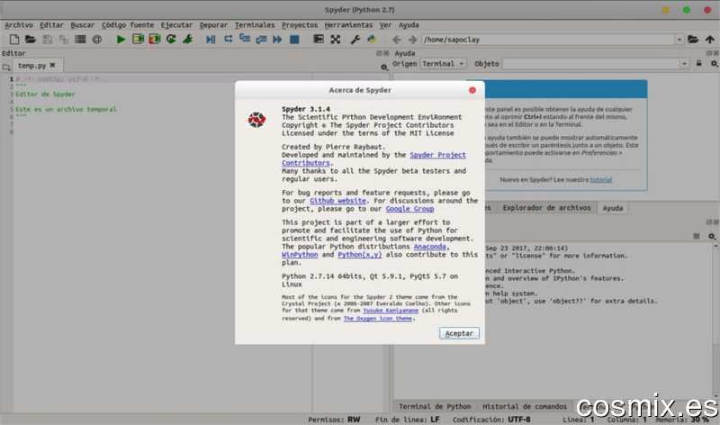
Task: Open the Proyectos menu
Action: pyautogui.click(x=300, y=25)
